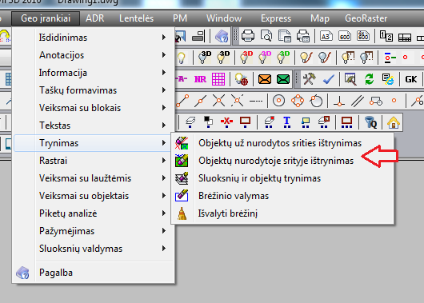Expand the Veiksmai su blokais submenu
Viewport: 424px width, 303px height.
94,108
